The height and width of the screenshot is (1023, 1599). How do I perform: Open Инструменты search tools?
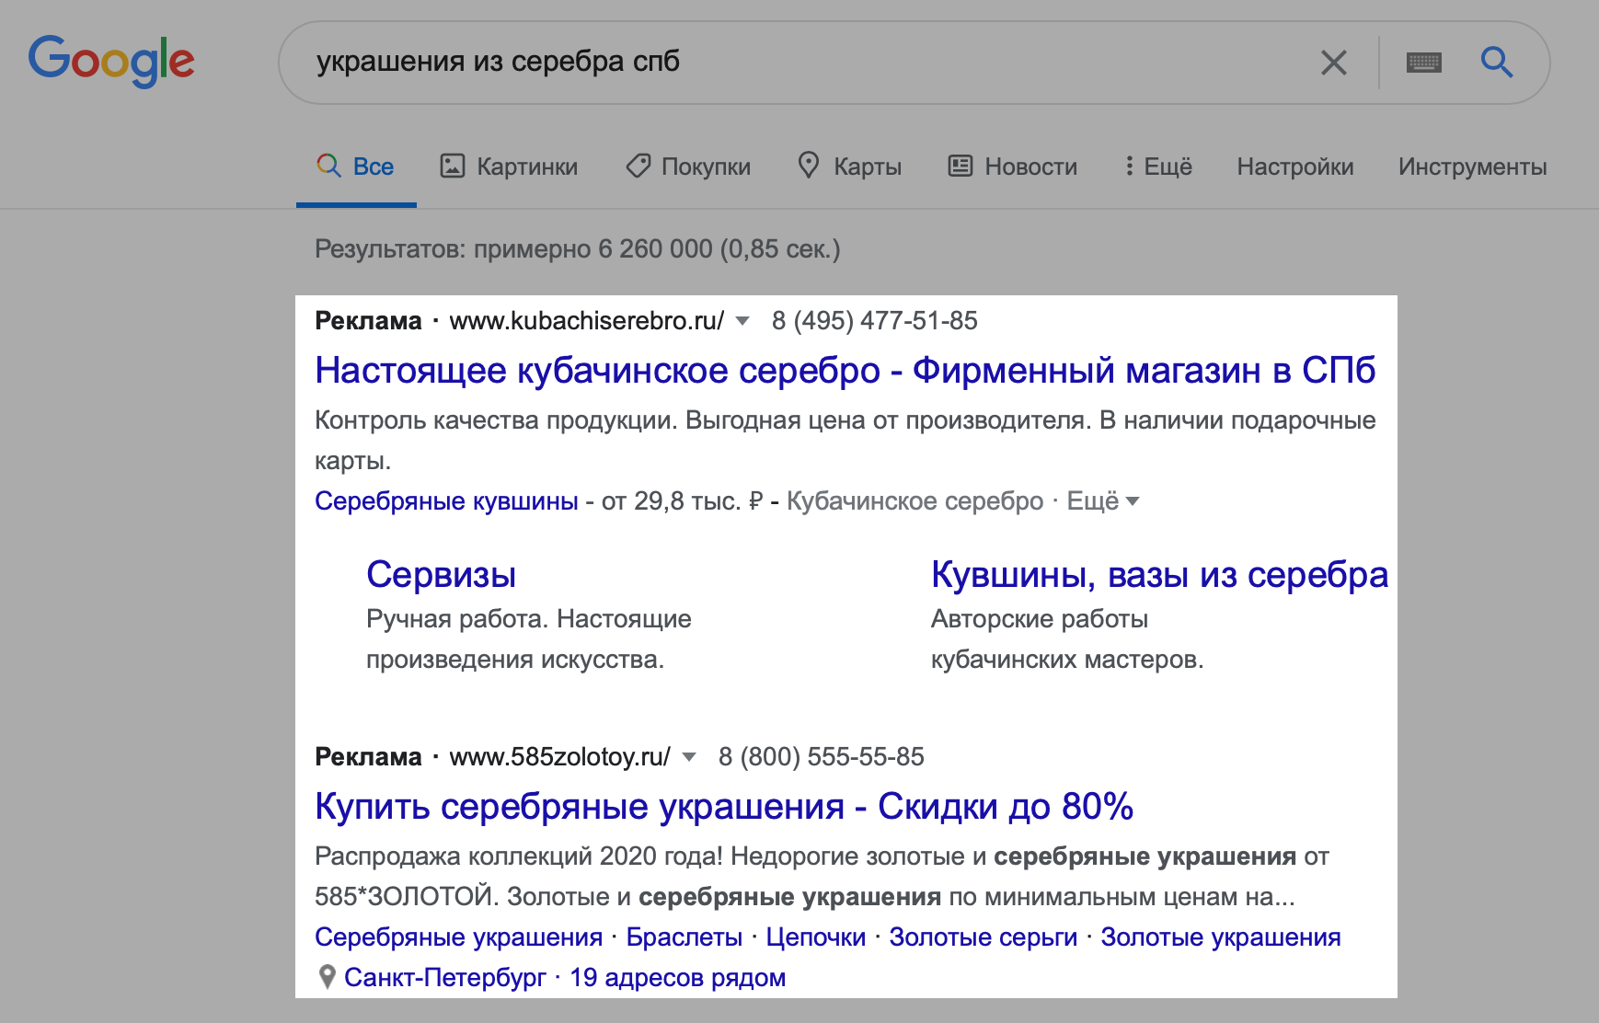click(x=1472, y=167)
